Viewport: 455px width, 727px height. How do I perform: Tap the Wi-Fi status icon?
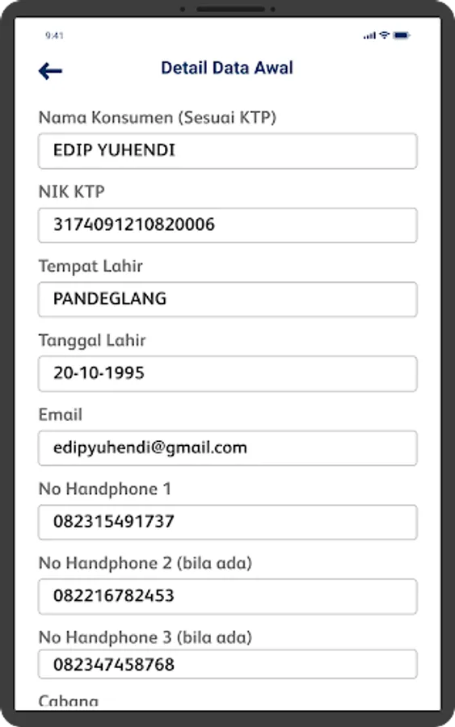pos(385,36)
